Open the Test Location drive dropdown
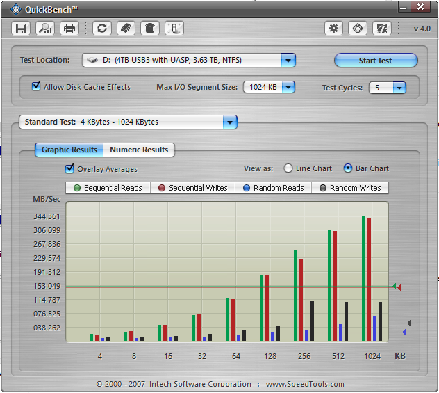439x393 pixels. coord(288,61)
